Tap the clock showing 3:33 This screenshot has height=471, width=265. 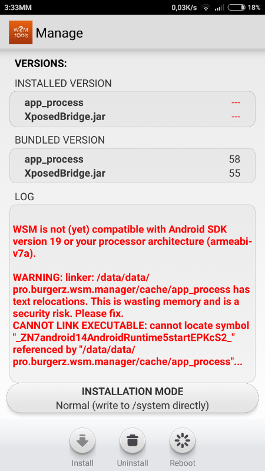tap(18, 8)
